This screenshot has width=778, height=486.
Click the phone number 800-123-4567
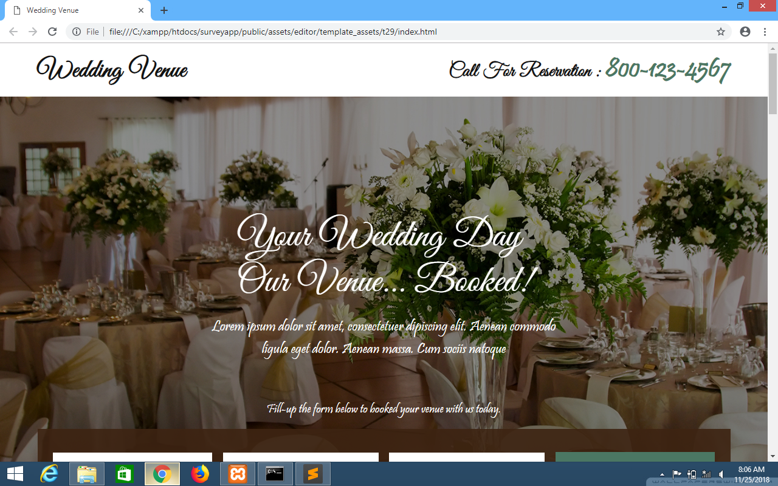click(668, 69)
